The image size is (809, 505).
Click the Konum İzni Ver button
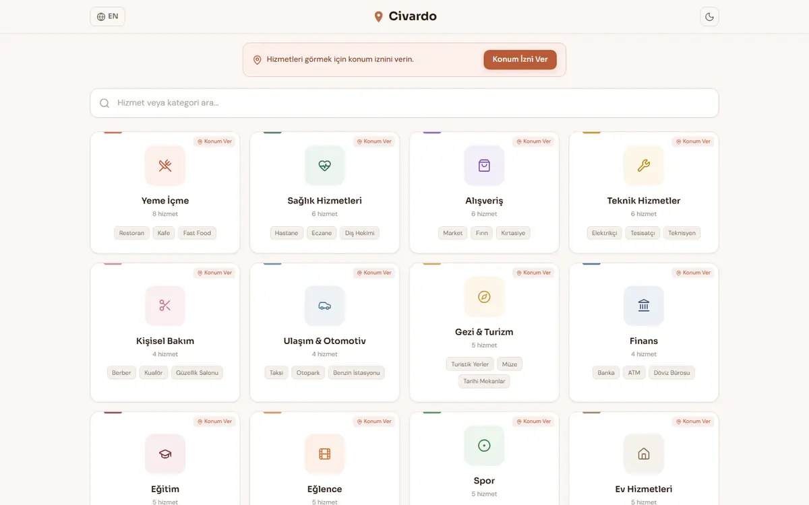[x=520, y=59]
